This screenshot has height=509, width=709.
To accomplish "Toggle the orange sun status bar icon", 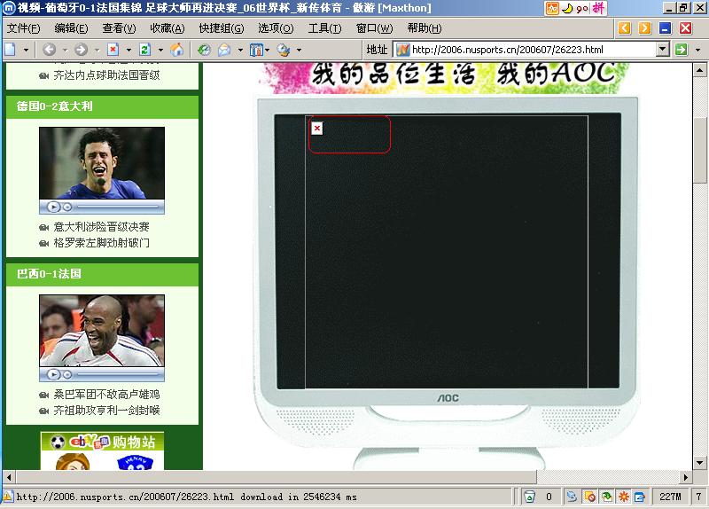I will pyautogui.click(x=624, y=497).
